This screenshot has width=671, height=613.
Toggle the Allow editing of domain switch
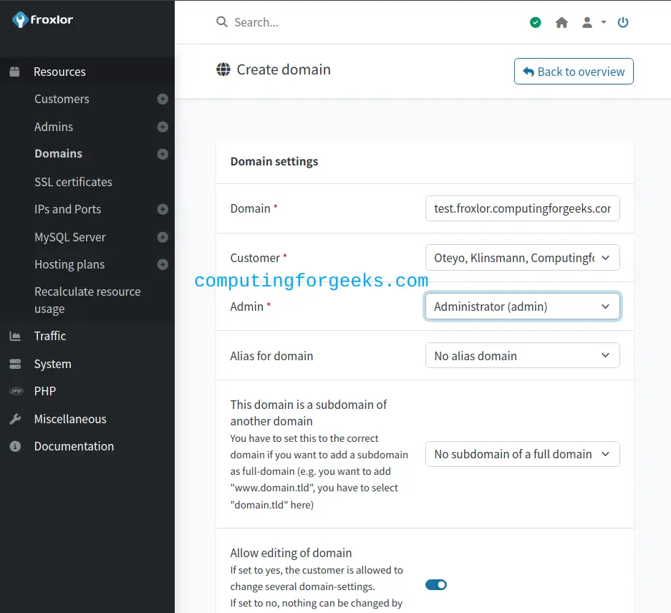[436, 585]
